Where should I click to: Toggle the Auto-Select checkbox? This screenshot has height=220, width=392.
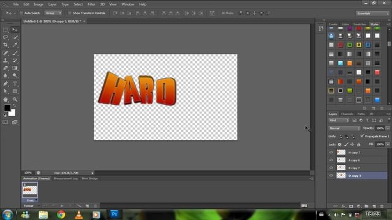[x=21, y=13]
